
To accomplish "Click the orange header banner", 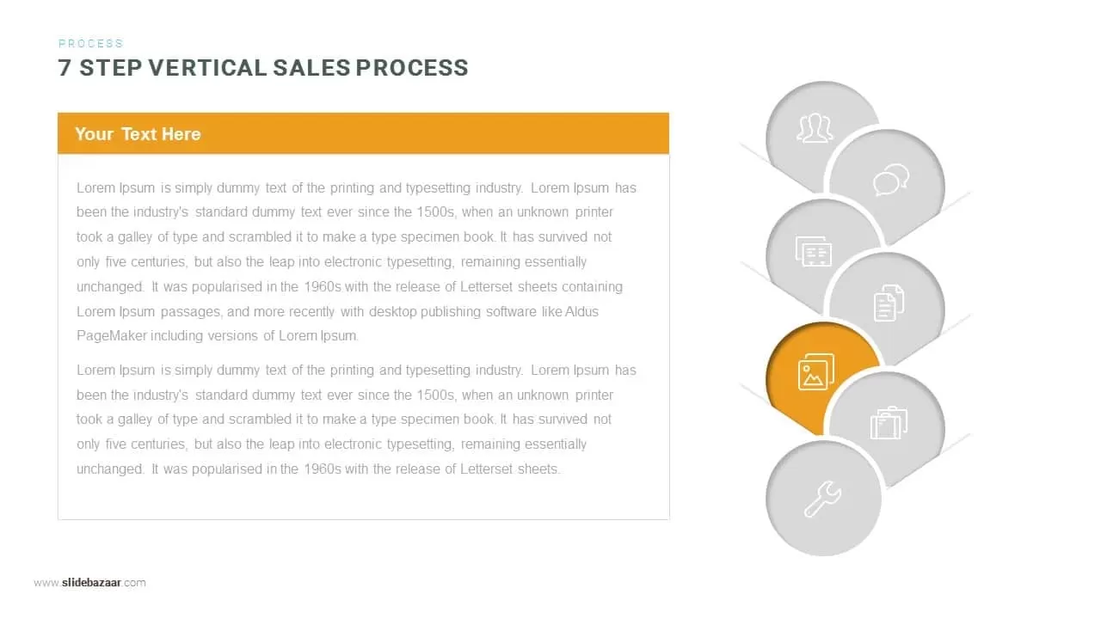I will click(363, 133).
